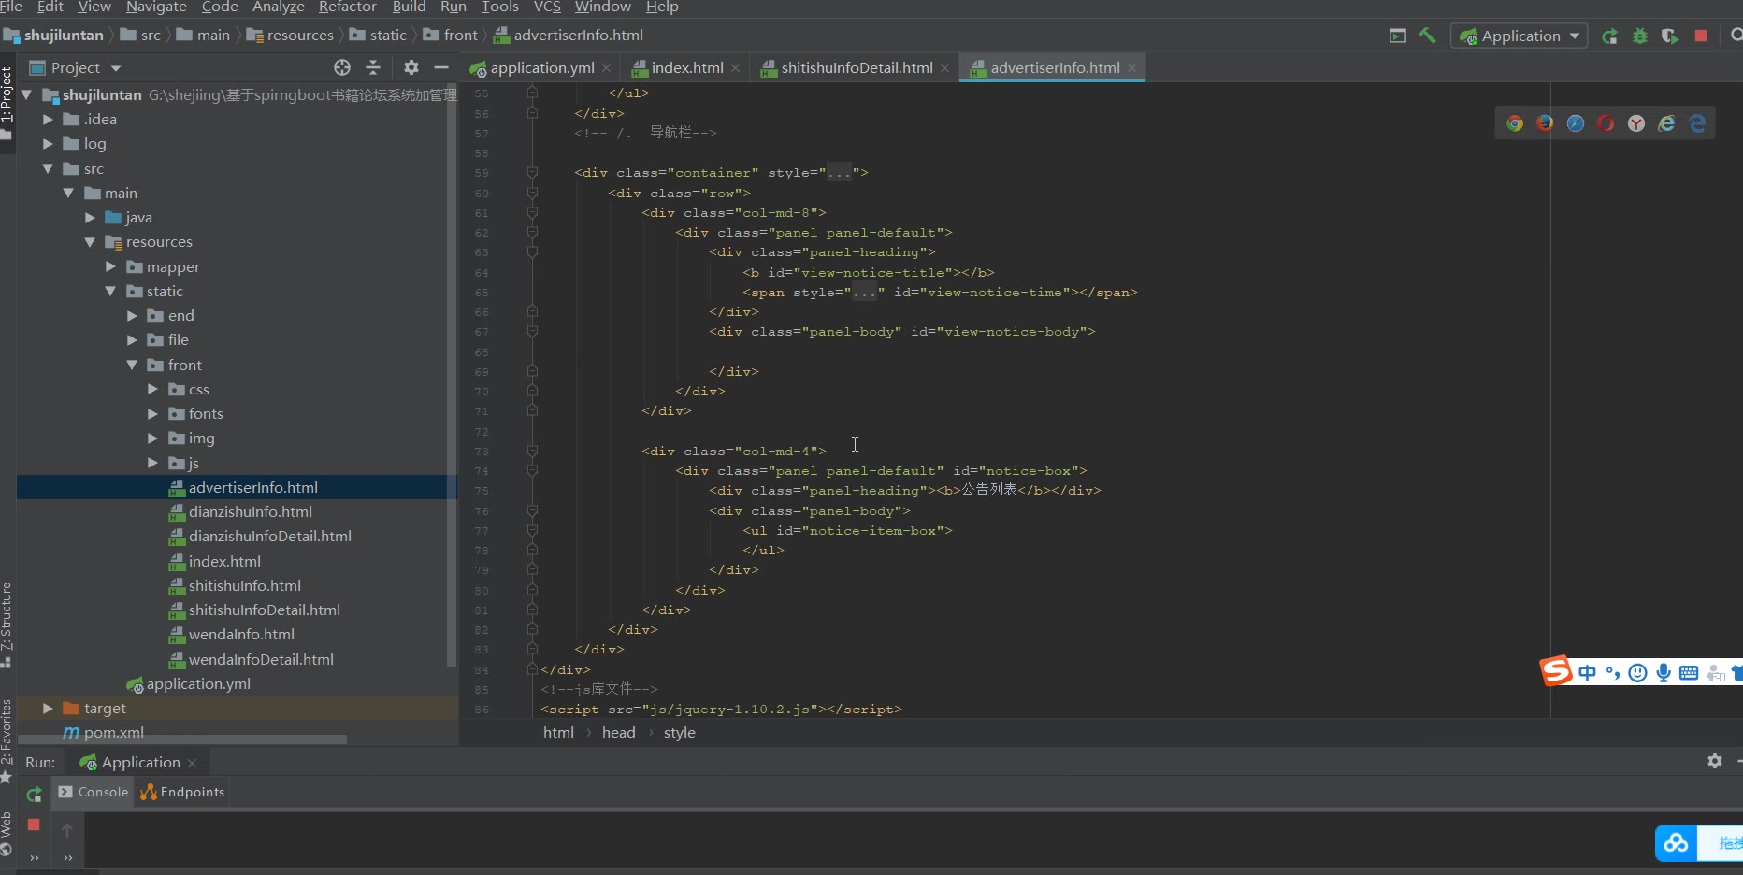Toggle code folding on line 59 container div

point(532,173)
